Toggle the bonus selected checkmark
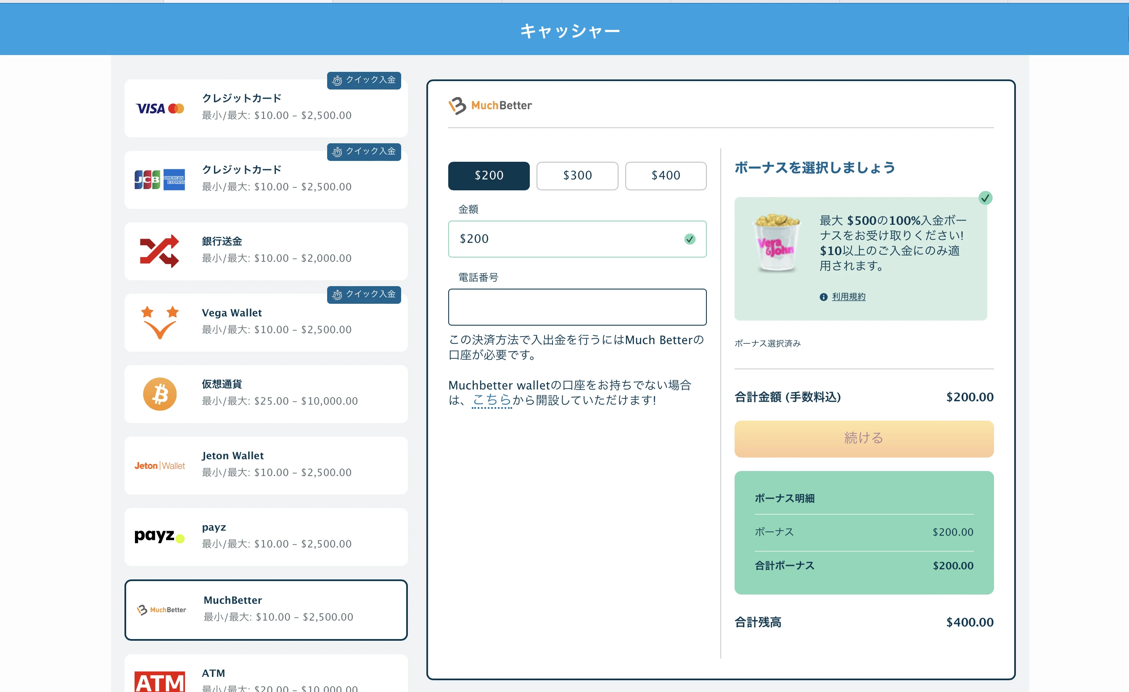1129x692 pixels. (985, 198)
